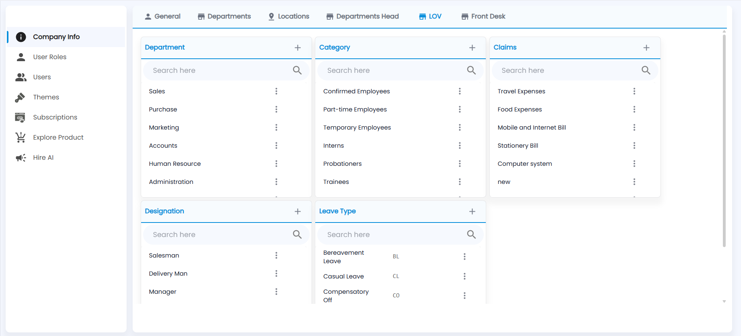
Task: Switch to the Departments tab
Action: [x=224, y=16]
